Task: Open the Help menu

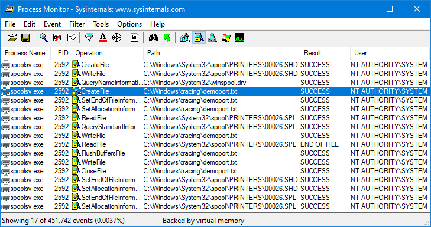Action: [157, 24]
